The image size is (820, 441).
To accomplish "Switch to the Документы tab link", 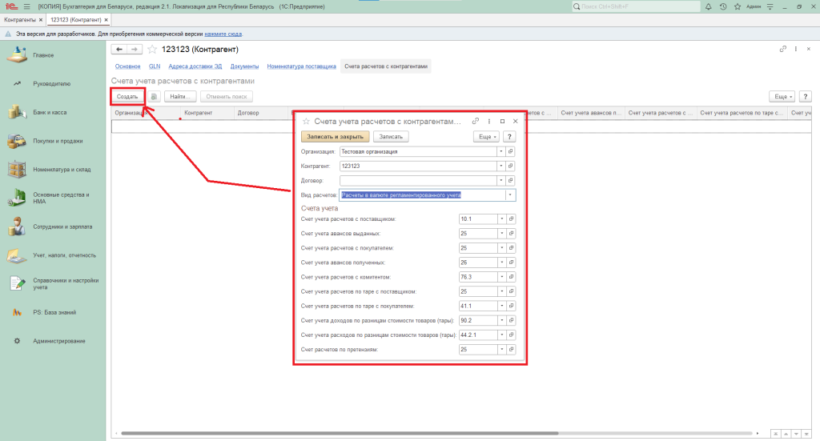I will pyautogui.click(x=243, y=66).
